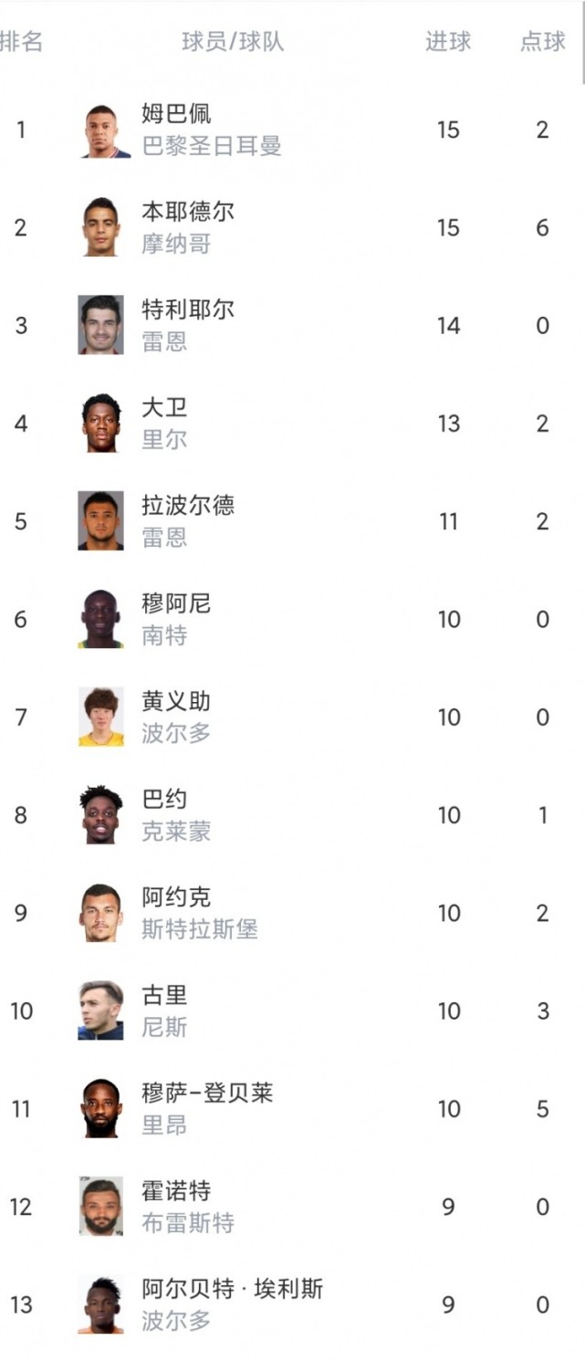Open 黄义助's avatar thumbnail
585x1361 pixels.
(x=100, y=717)
